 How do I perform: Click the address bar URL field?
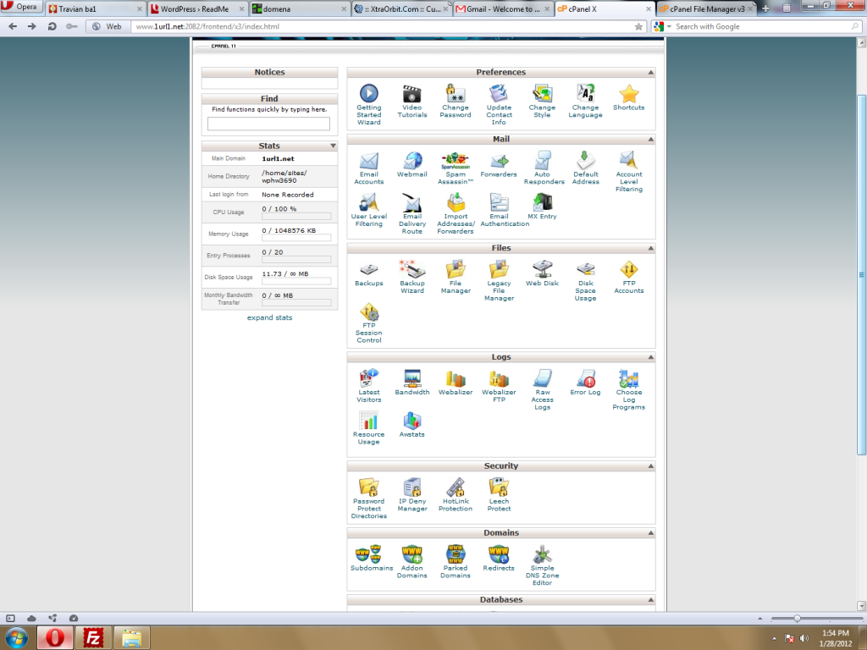[x=382, y=26]
